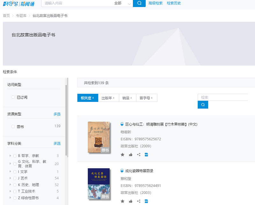Sort results by 出版年

coord(108,98)
